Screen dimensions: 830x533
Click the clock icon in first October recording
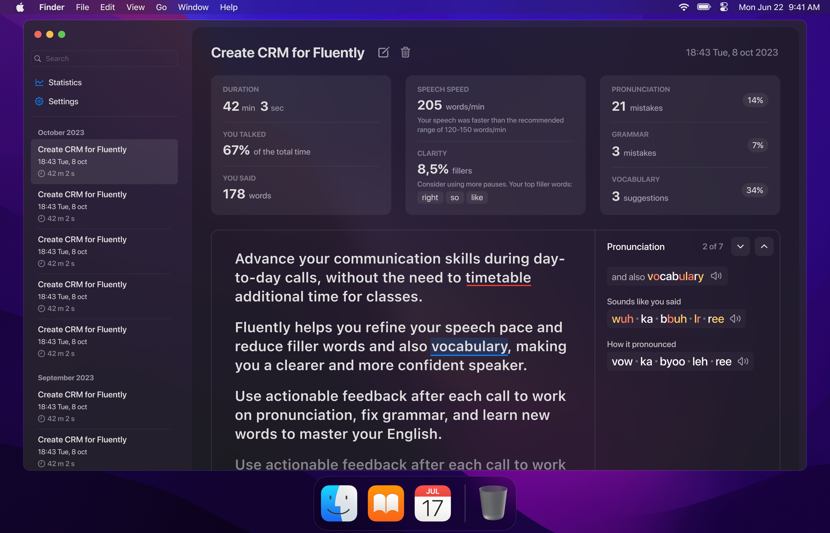click(x=41, y=174)
